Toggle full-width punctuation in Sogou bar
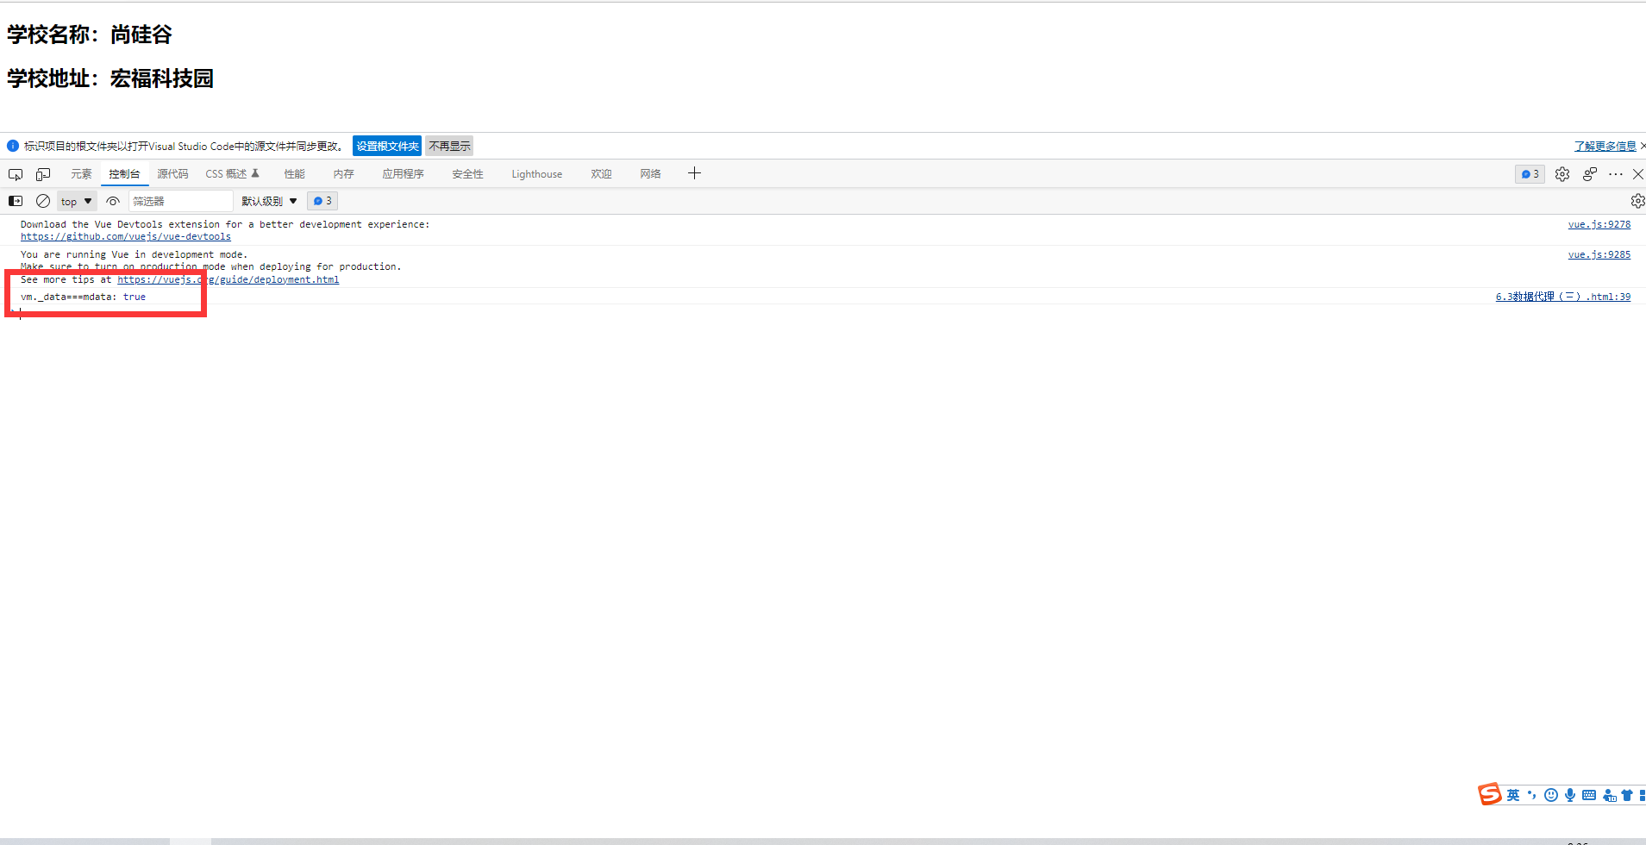The image size is (1646, 845). pos(1532,794)
